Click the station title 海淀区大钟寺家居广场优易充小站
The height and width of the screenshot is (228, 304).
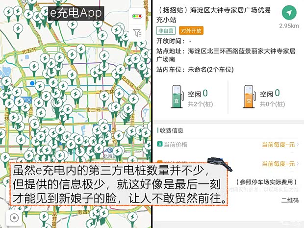tap(213, 15)
